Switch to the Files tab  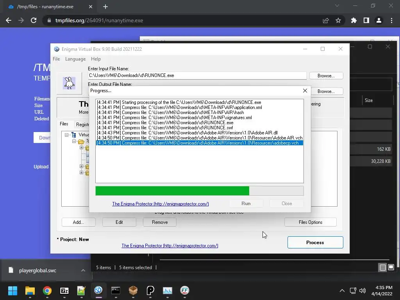64,124
